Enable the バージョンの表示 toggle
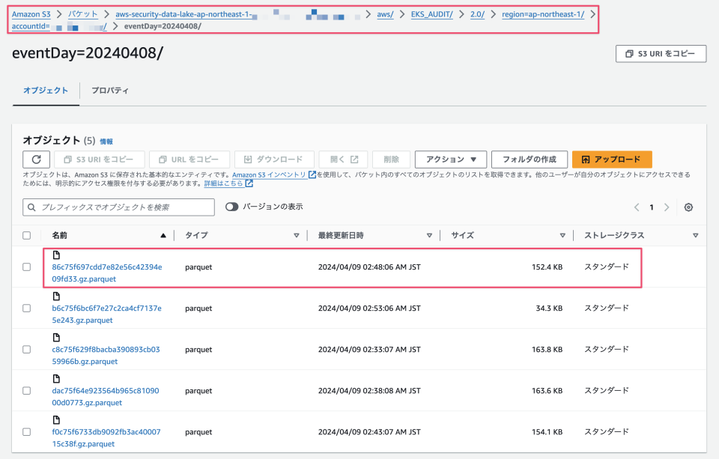This screenshot has height=459, width=719. click(232, 207)
